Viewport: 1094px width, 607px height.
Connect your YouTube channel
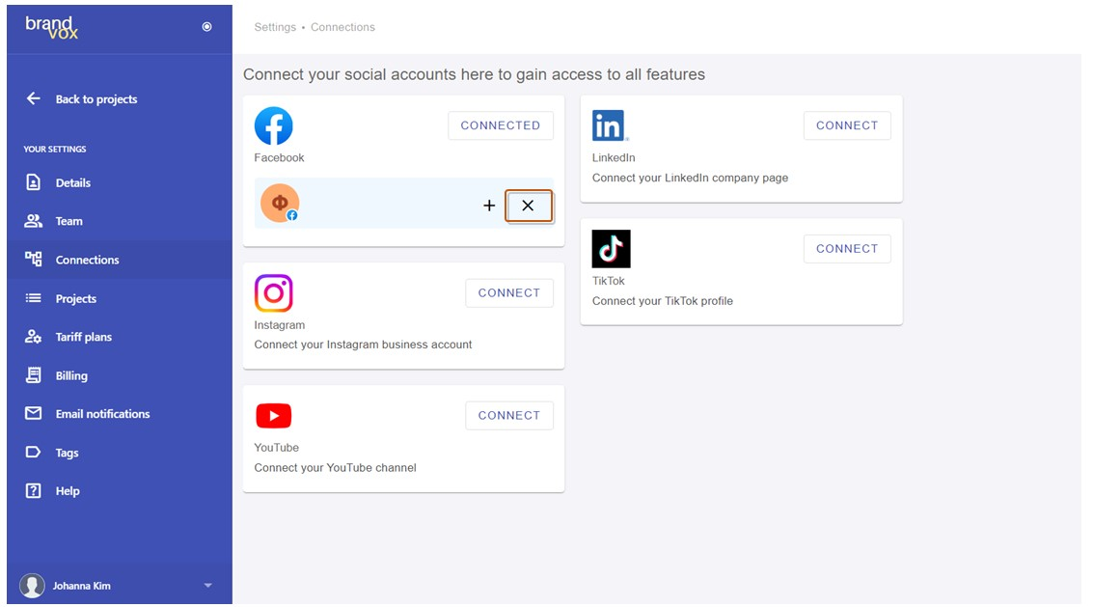509,416
